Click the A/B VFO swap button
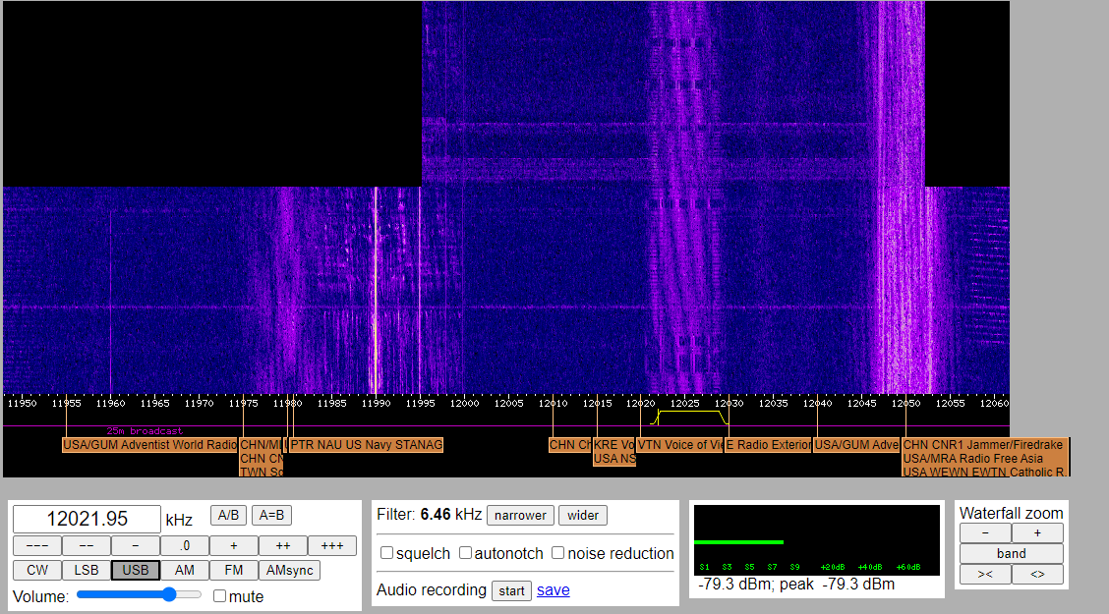Image resolution: width=1109 pixels, height=614 pixels. pyautogui.click(x=228, y=515)
